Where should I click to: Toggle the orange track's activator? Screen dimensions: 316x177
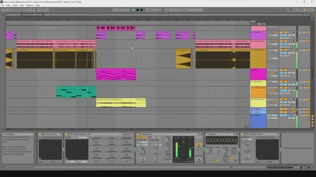(x=283, y=88)
